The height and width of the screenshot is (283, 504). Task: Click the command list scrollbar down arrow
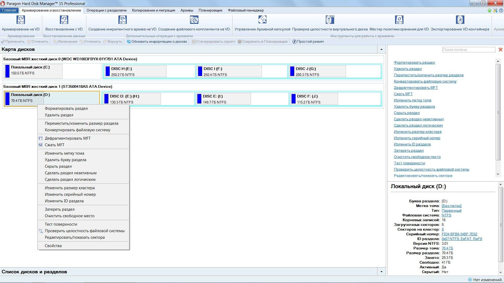click(x=498, y=175)
